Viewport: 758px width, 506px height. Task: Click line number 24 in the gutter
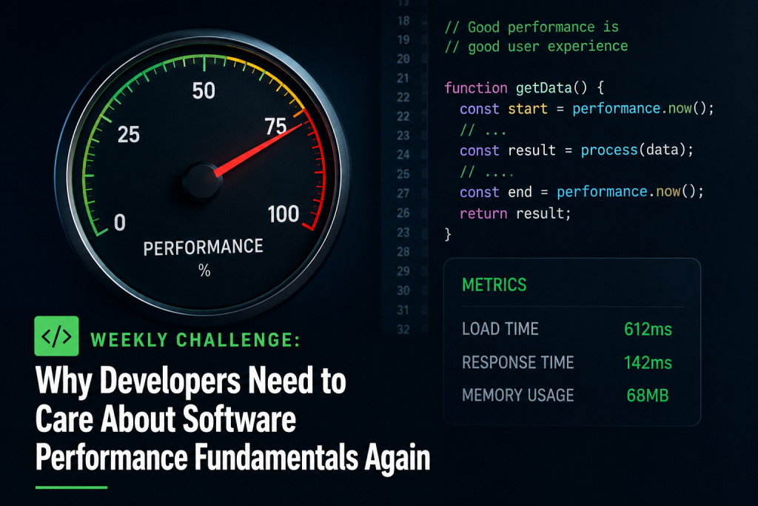[403, 155]
